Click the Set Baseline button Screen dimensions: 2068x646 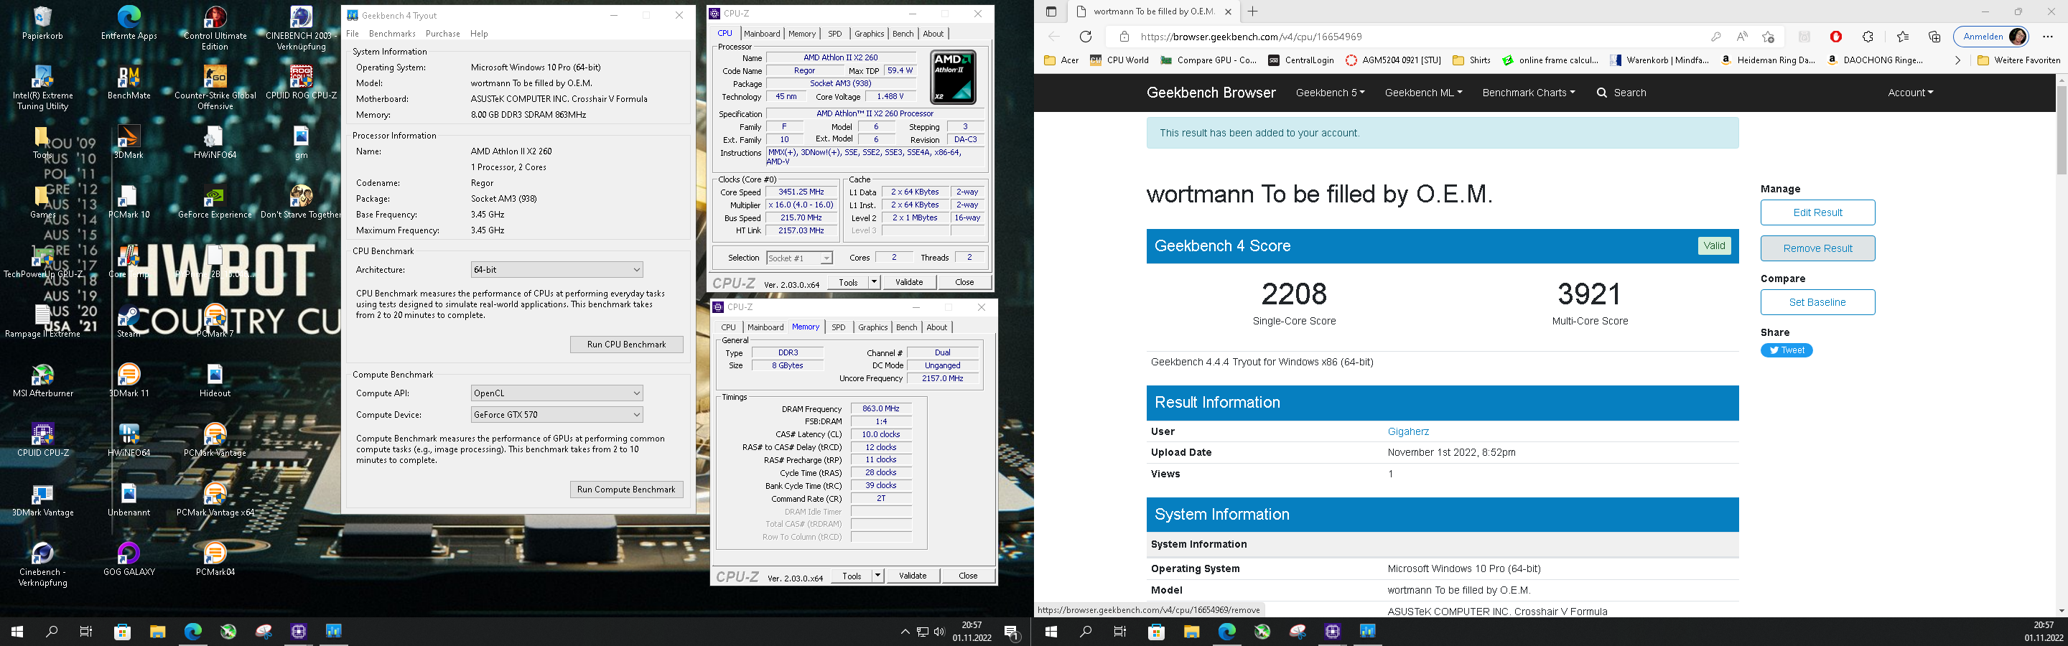[1817, 302]
